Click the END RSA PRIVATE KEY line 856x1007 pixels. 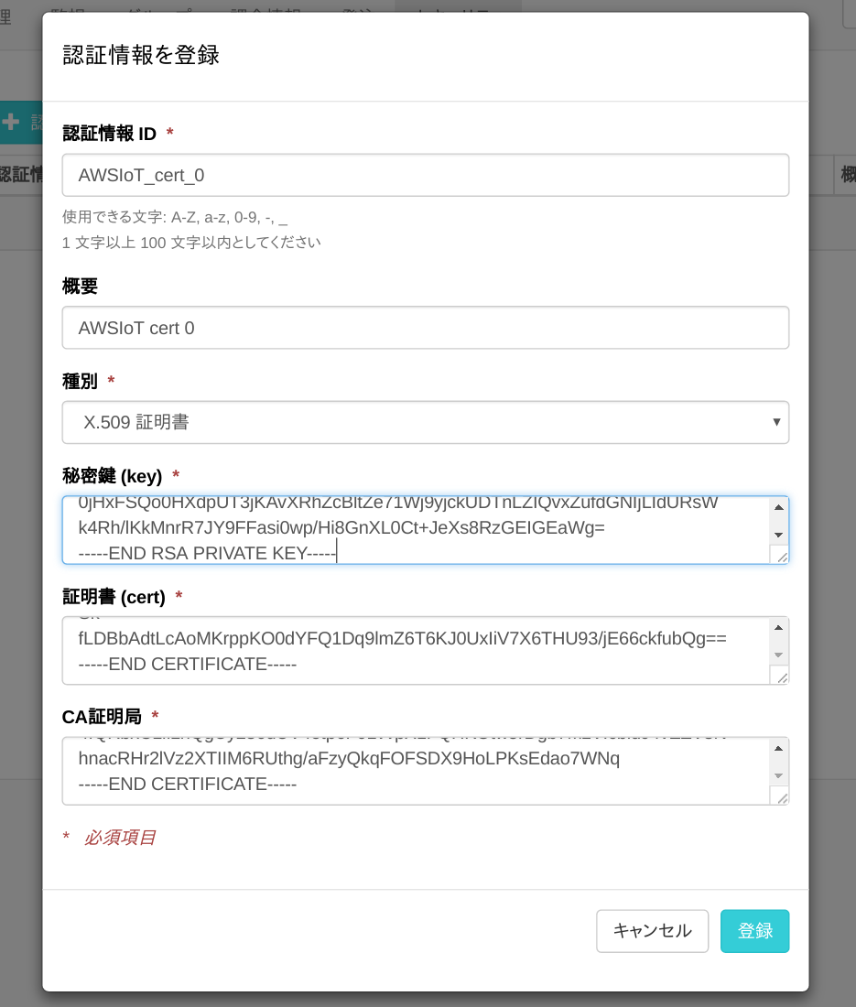click(207, 554)
